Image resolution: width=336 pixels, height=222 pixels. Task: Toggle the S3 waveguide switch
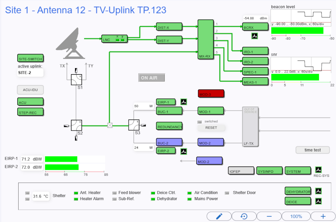tap(134, 125)
